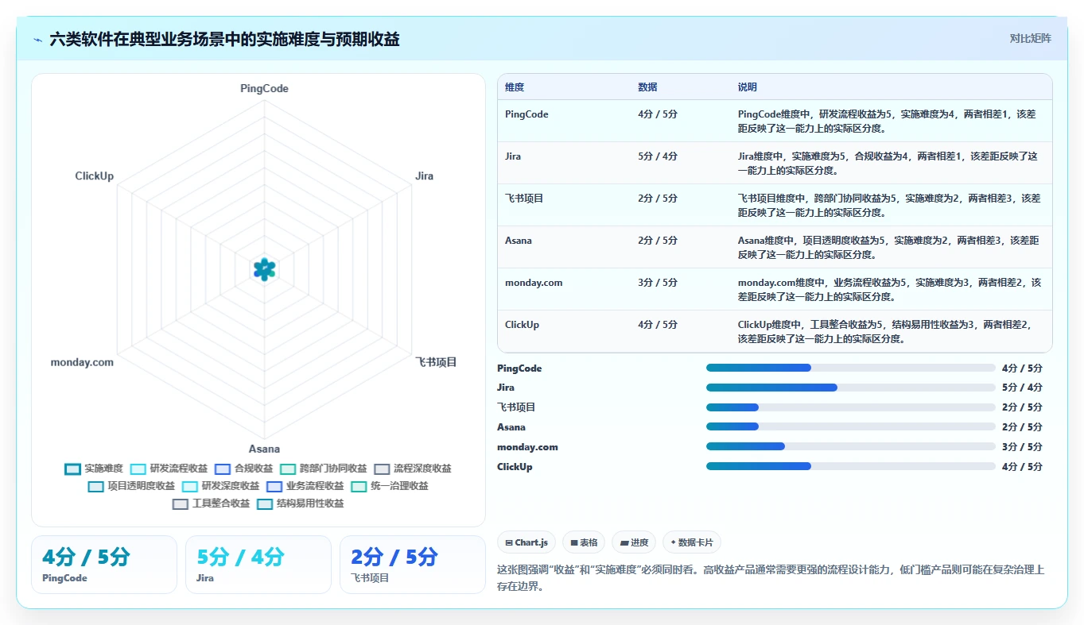Screen dimensions: 1084x625
Task: Toggle the 跨部门协同收益 legend series
Action: [323, 469]
